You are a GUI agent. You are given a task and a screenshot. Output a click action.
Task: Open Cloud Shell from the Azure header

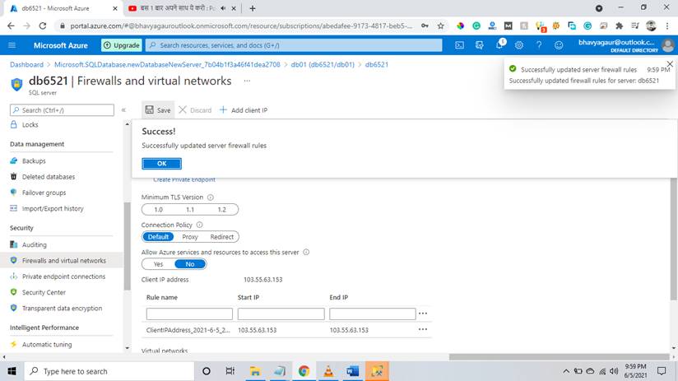(x=459, y=45)
